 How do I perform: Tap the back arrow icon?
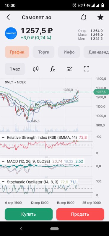[x=8, y=17]
